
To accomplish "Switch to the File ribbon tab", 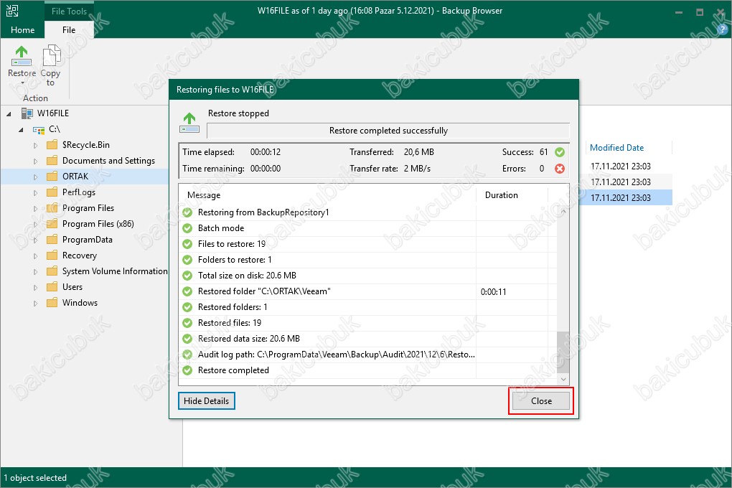I will click(69, 30).
